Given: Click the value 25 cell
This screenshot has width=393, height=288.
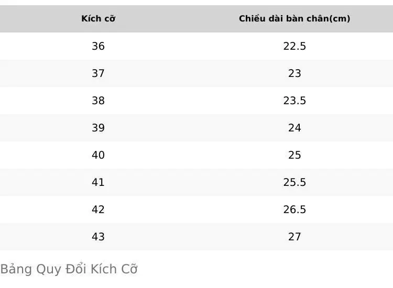Looking at the screenshot, I should pyautogui.click(x=294, y=155).
